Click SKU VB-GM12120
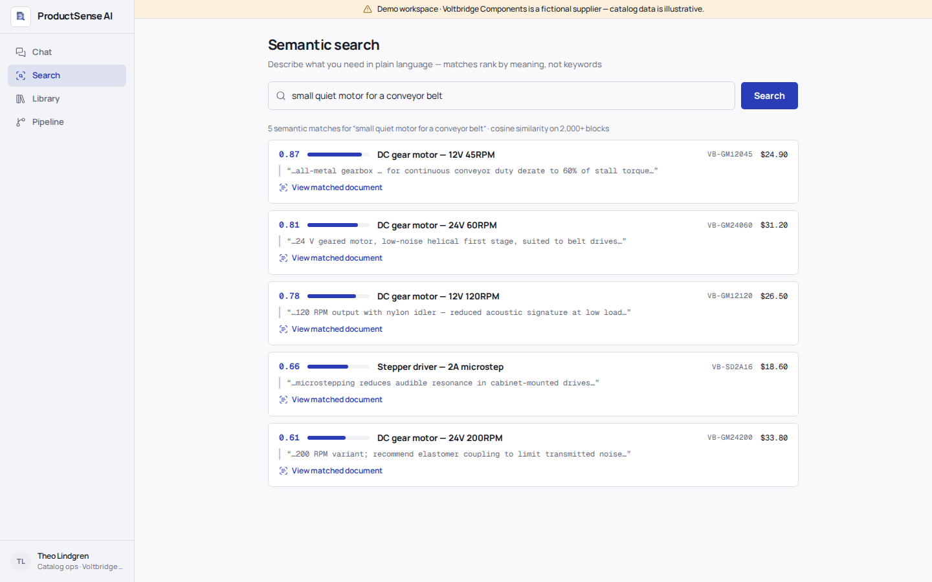This screenshot has width=932, height=582. point(730,296)
